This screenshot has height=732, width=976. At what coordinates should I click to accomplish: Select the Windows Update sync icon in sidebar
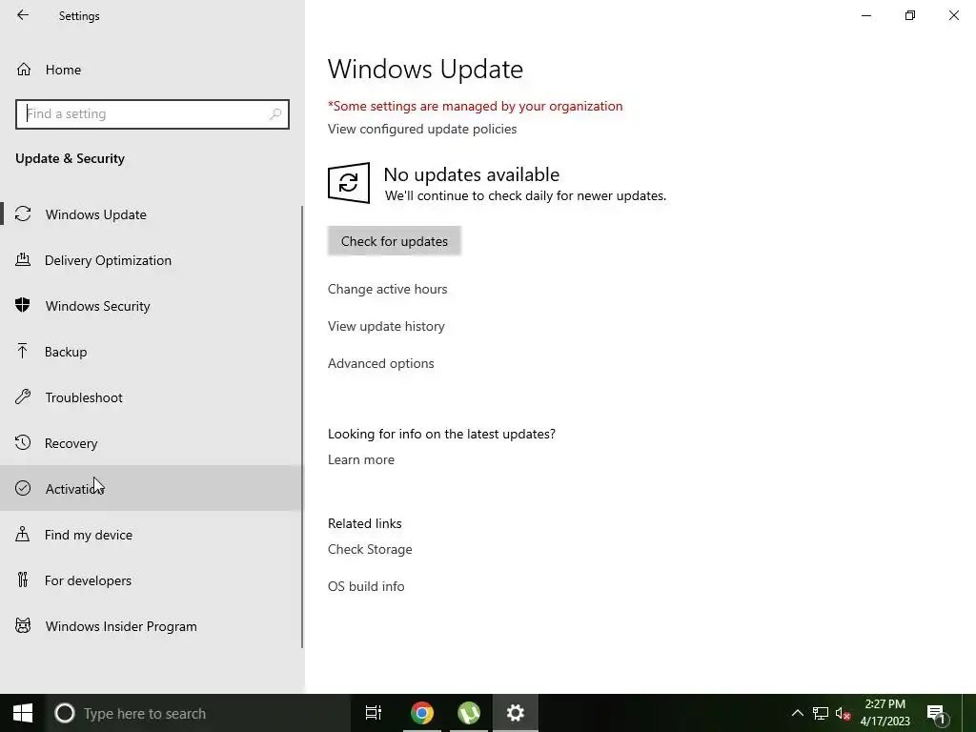point(23,214)
